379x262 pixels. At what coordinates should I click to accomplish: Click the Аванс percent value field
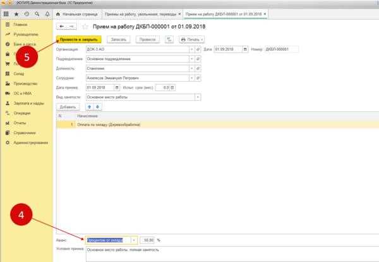pos(147,240)
